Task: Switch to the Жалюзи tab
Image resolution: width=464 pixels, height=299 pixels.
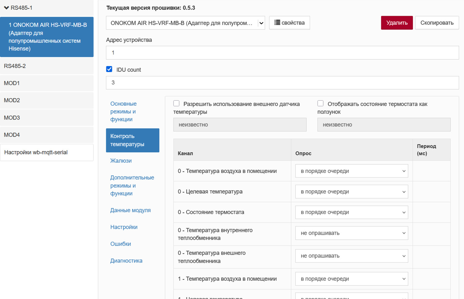Action: click(121, 161)
